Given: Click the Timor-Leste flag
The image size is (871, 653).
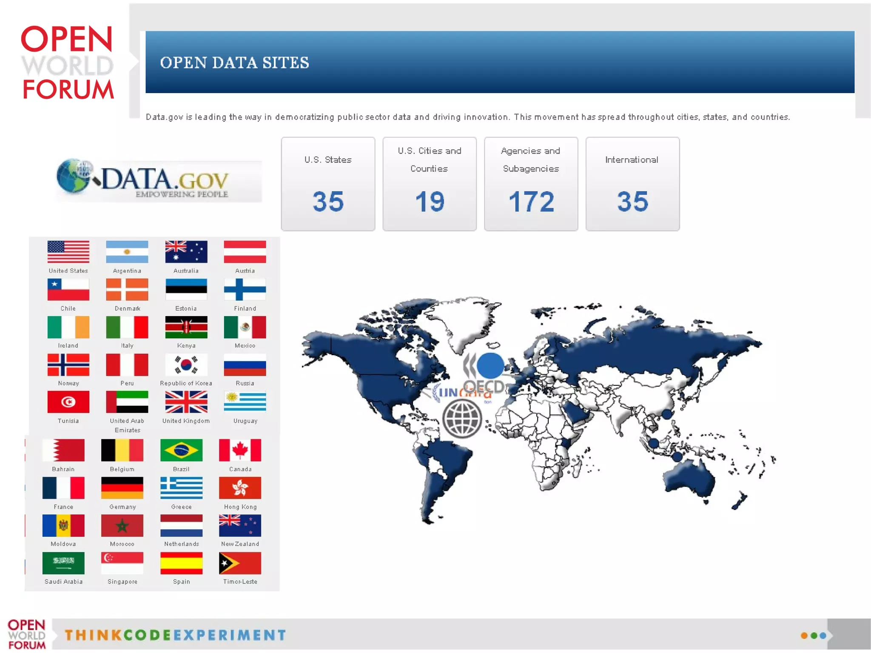Looking at the screenshot, I should coord(240,563).
